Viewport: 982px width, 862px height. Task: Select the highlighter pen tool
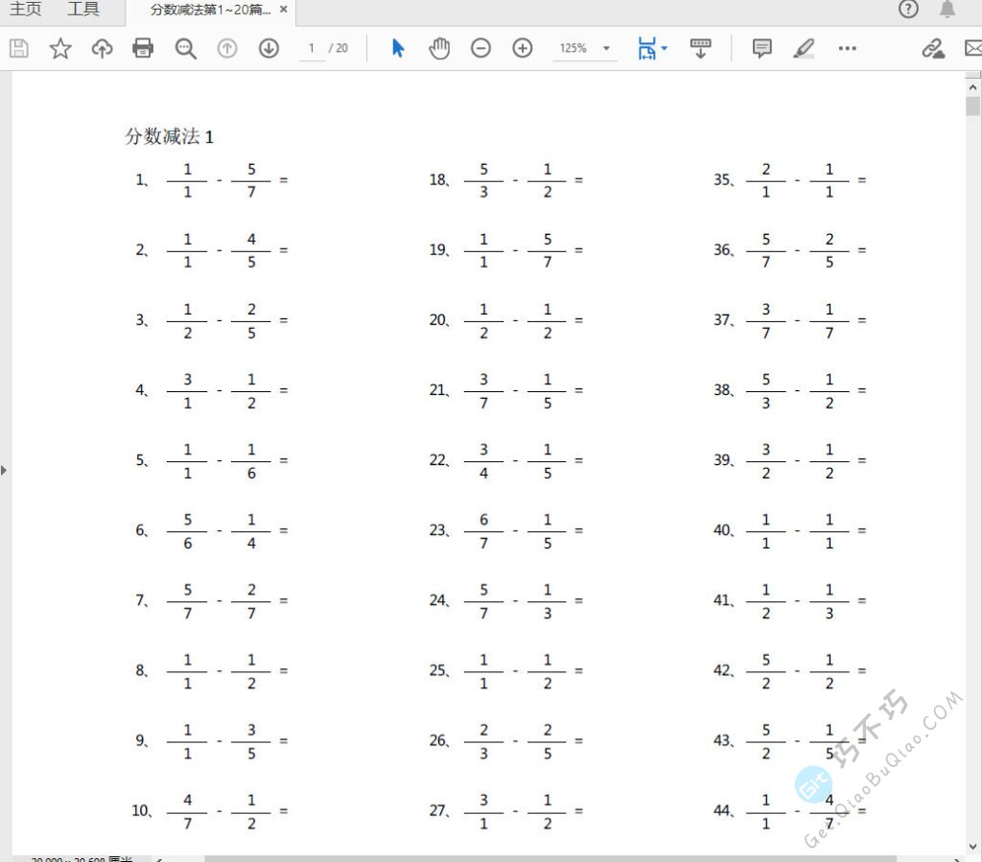tap(804, 49)
